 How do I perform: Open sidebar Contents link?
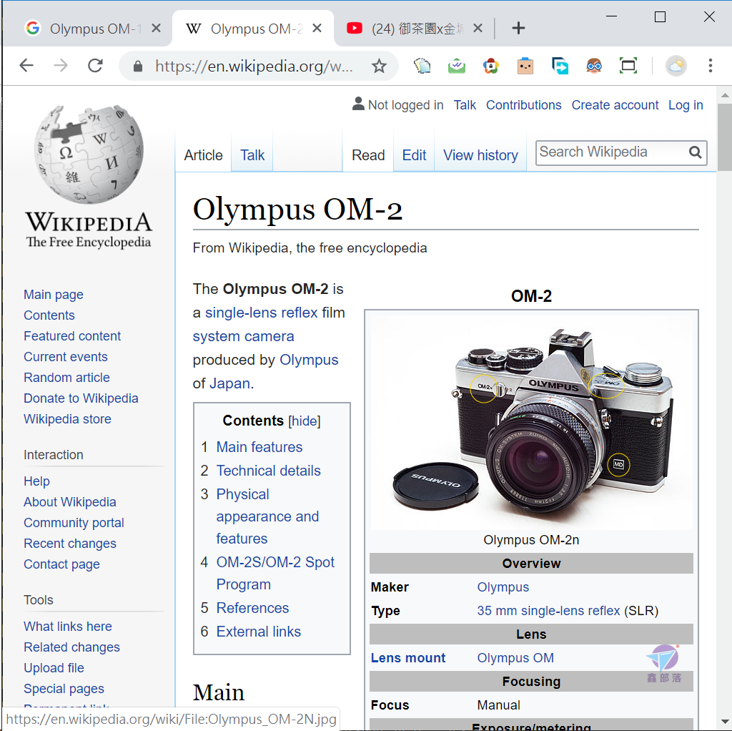point(49,315)
